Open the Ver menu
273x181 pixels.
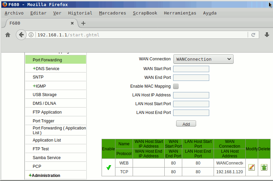[x=57, y=13]
